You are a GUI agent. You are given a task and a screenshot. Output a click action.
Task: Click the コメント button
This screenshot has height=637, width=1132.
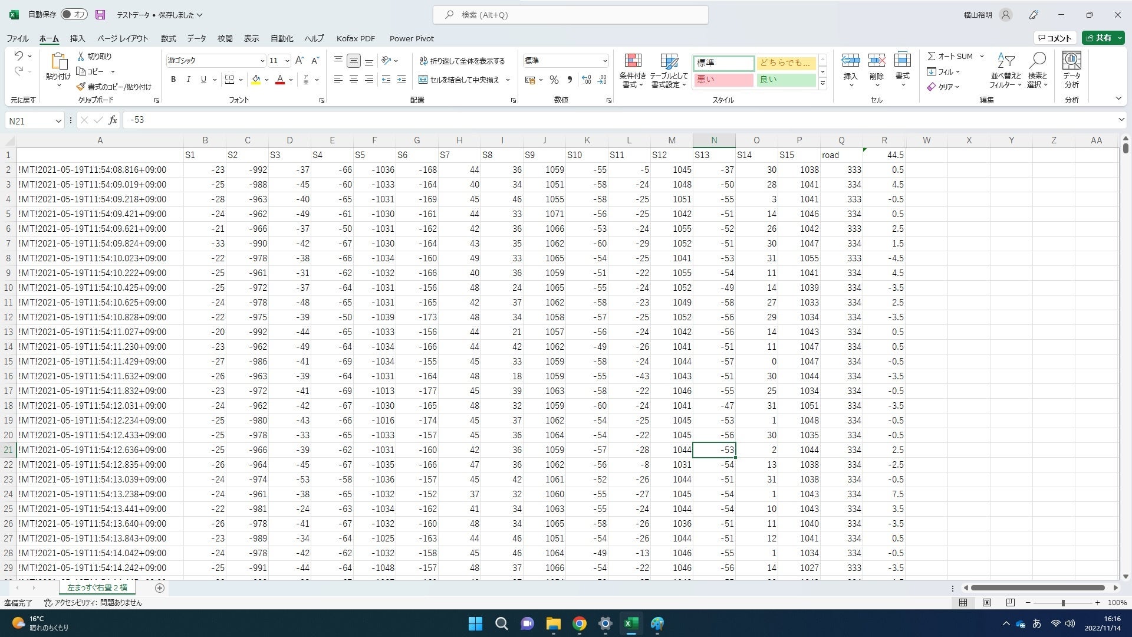click(1055, 38)
